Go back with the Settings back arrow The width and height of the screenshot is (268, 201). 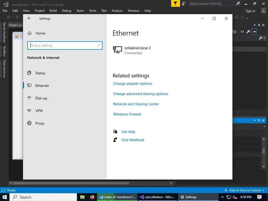[29, 18]
